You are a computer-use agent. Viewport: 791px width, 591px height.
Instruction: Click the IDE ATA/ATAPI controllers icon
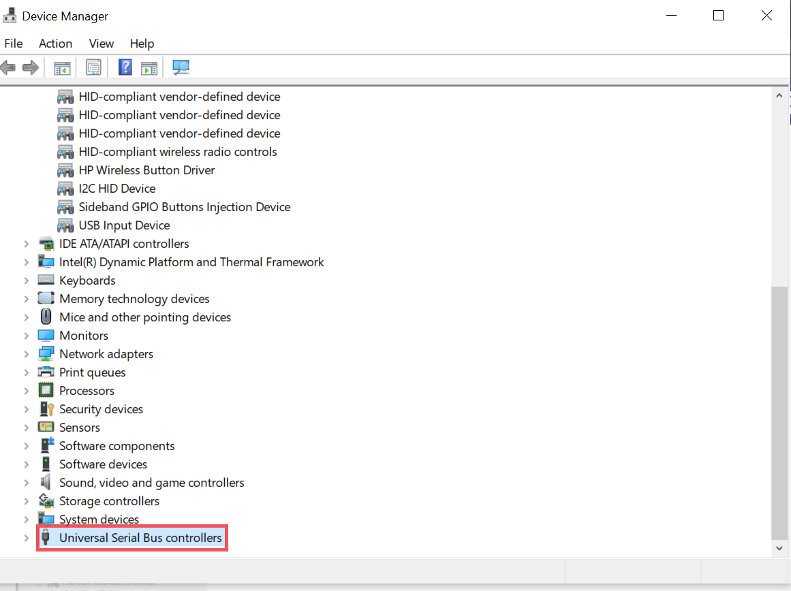46,244
